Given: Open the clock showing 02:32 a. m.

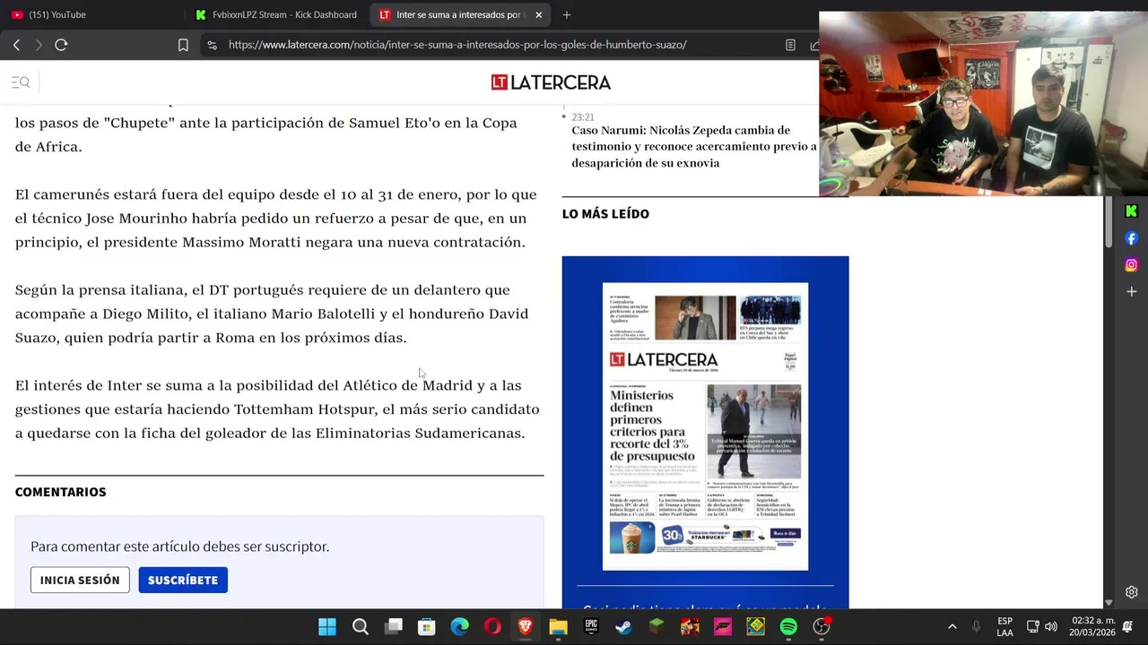Looking at the screenshot, I should tap(1092, 626).
